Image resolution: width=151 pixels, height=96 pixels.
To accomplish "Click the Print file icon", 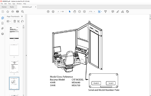I will pyautogui.click(x=17, y=12).
